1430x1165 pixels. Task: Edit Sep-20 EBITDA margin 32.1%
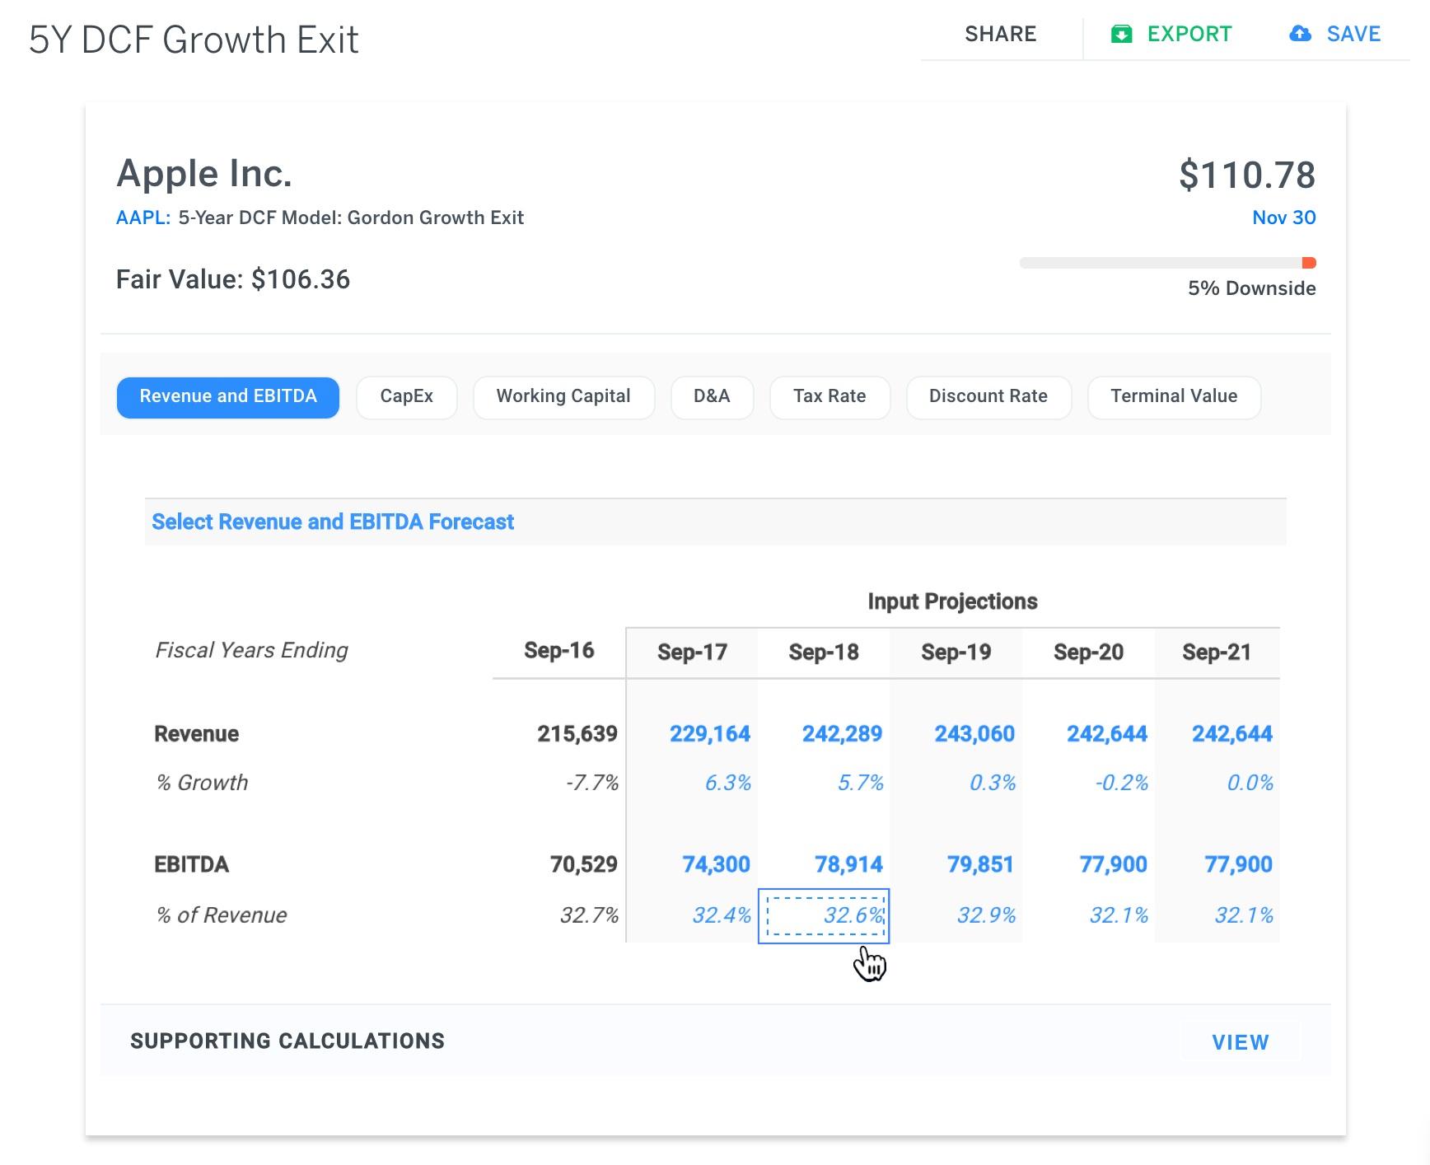(x=1119, y=915)
